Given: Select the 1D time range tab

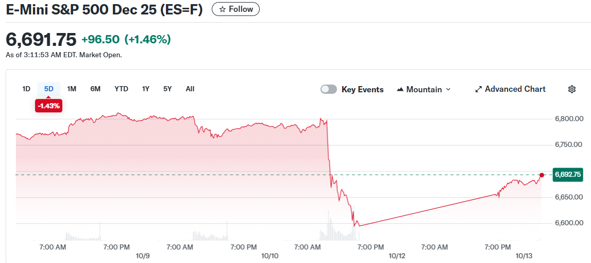Looking at the screenshot, I should click(x=26, y=89).
